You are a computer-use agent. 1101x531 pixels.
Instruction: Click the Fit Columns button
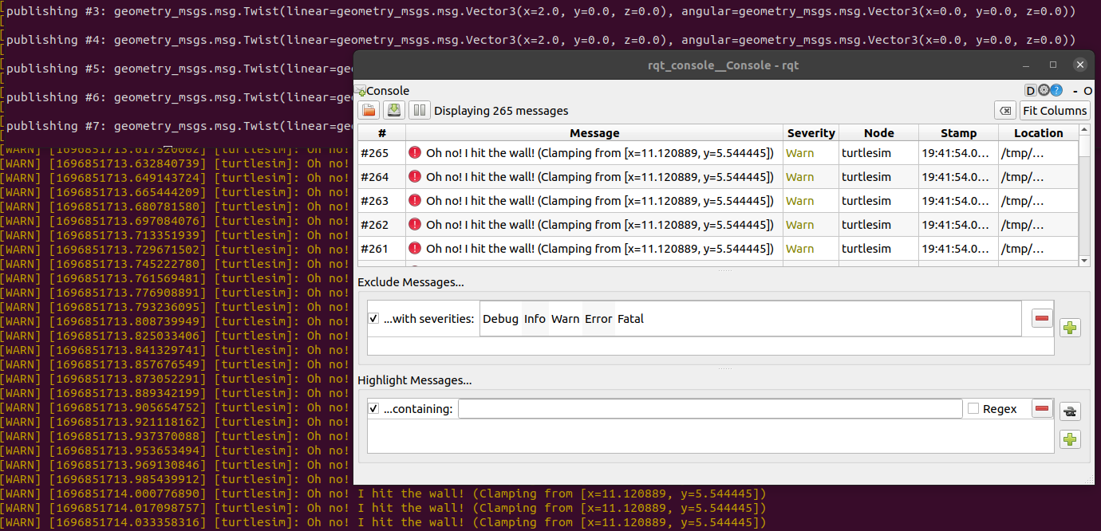tap(1055, 111)
